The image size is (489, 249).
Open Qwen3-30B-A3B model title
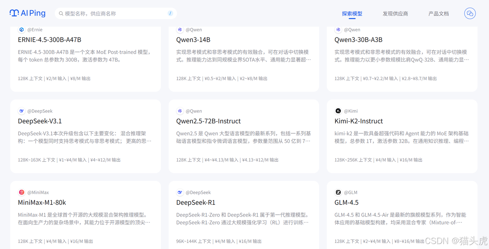(x=358, y=40)
